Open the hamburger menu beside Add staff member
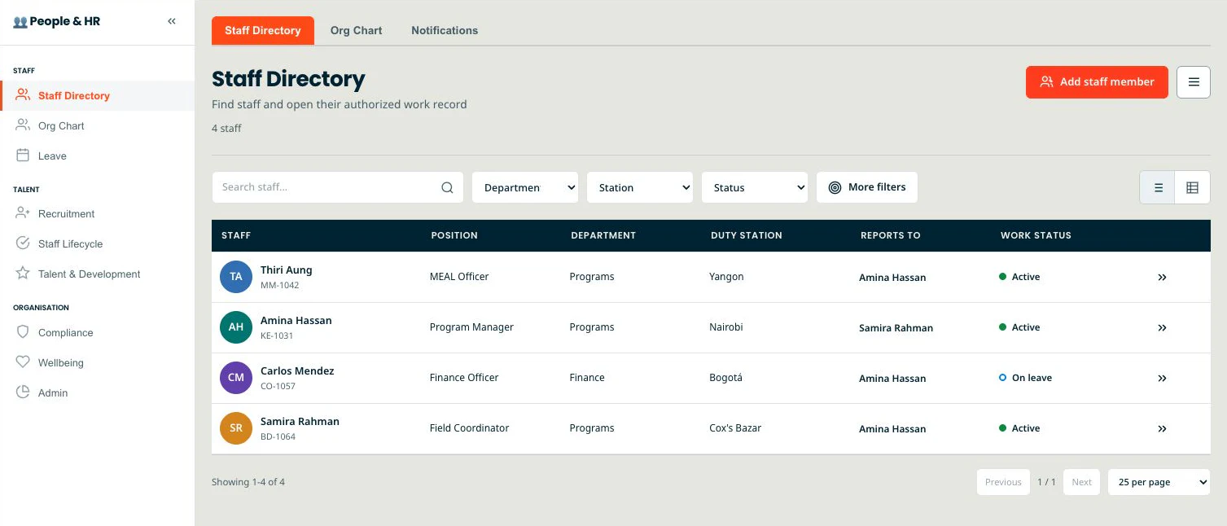The width and height of the screenshot is (1227, 526). [x=1194, y=82]
